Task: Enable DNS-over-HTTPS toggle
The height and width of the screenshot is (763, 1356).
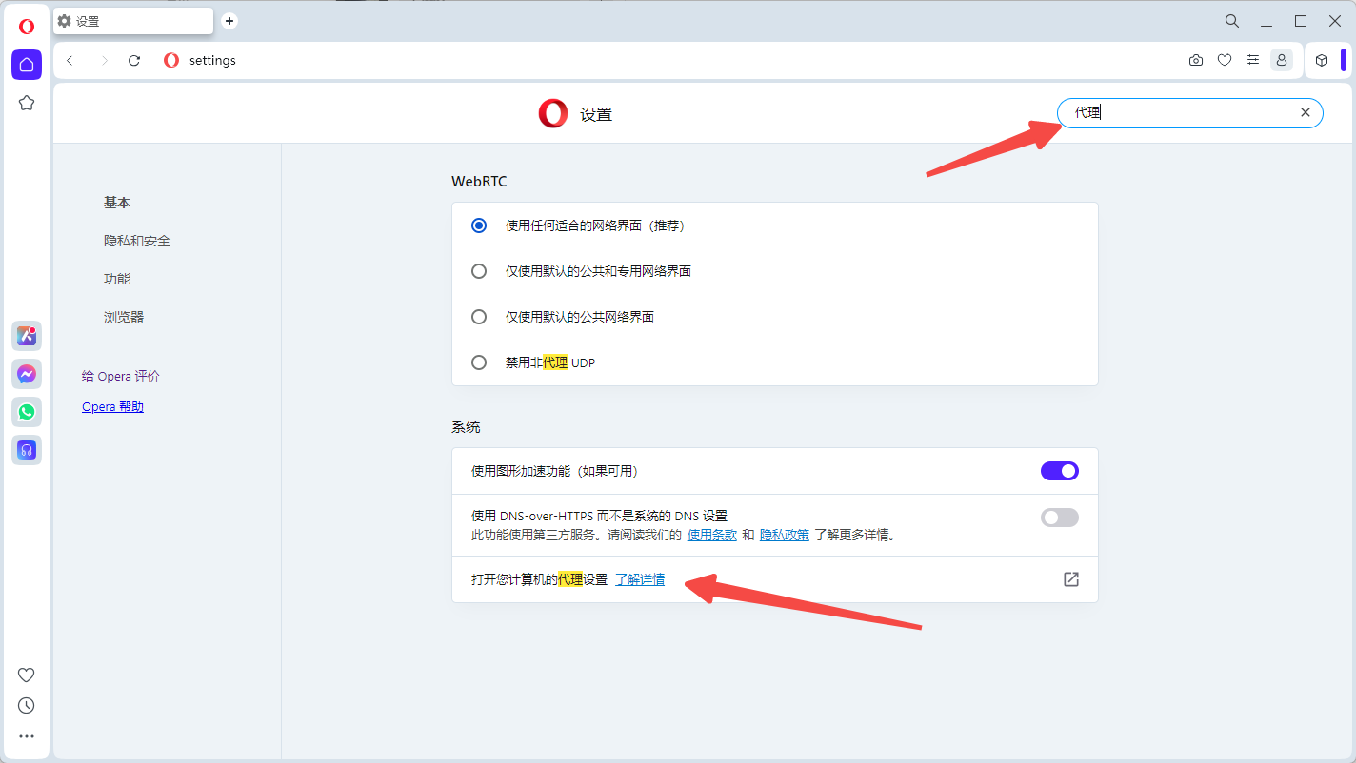Action: click(x=1060, y=518)
